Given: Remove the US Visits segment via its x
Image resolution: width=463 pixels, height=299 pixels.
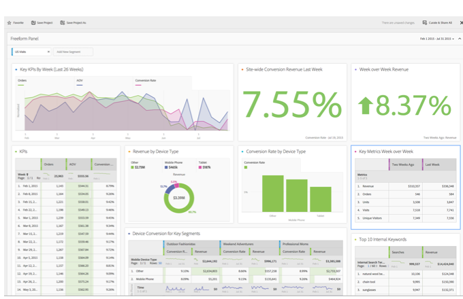Looking at the screenshot, I should [48, 52].
